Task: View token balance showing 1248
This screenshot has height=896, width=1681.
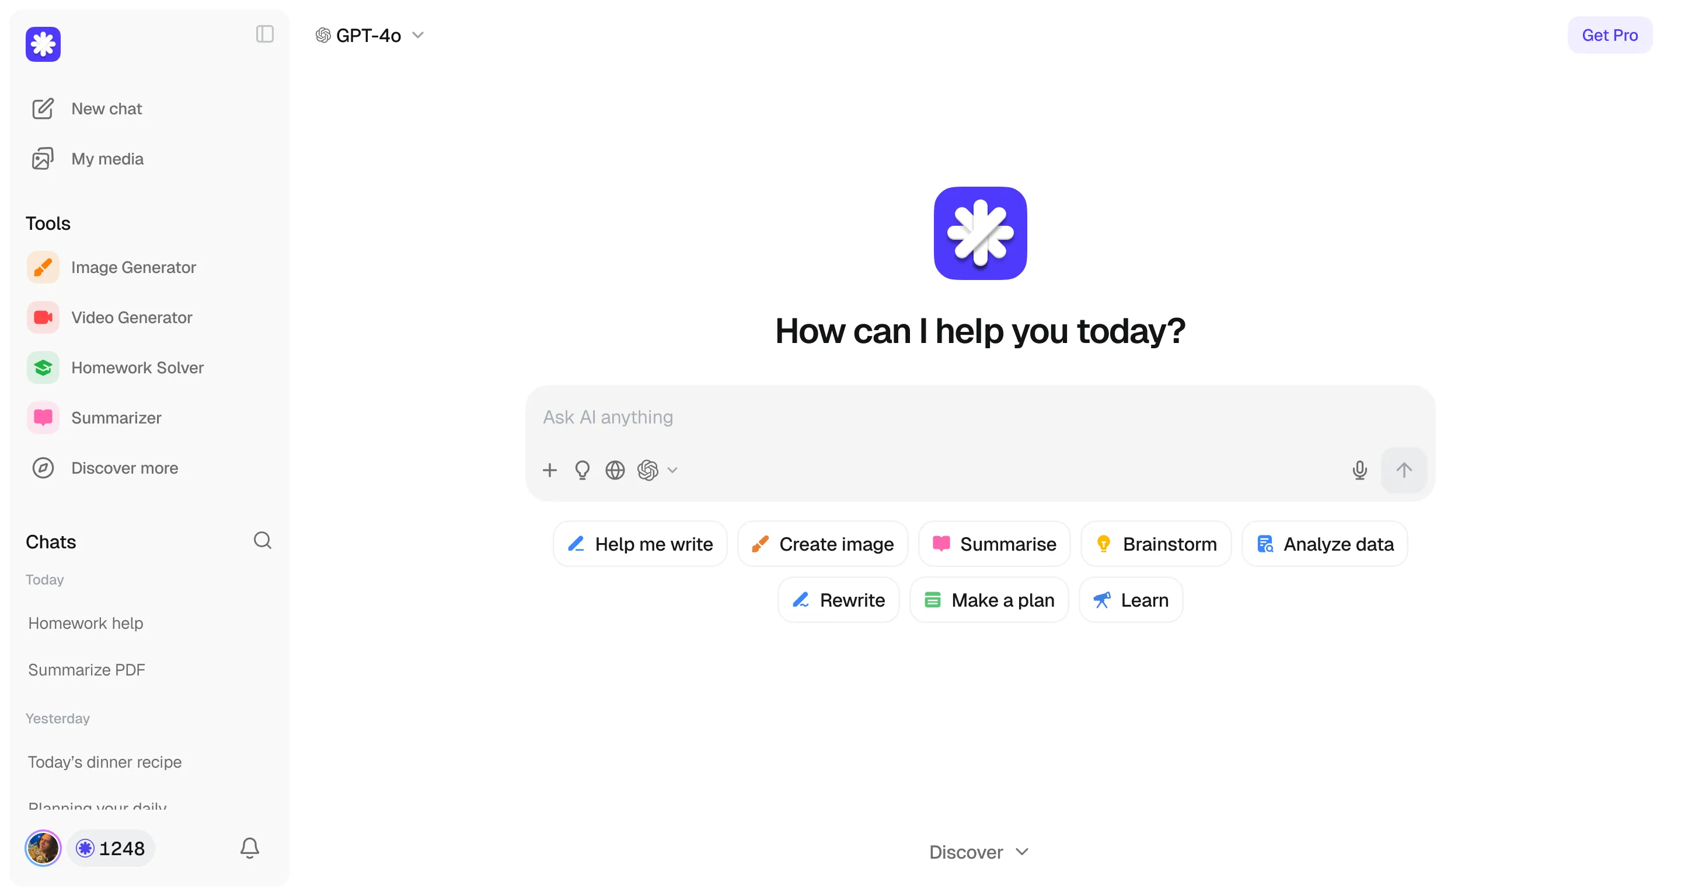Action: pyautogui.click(x=110, y=848)
